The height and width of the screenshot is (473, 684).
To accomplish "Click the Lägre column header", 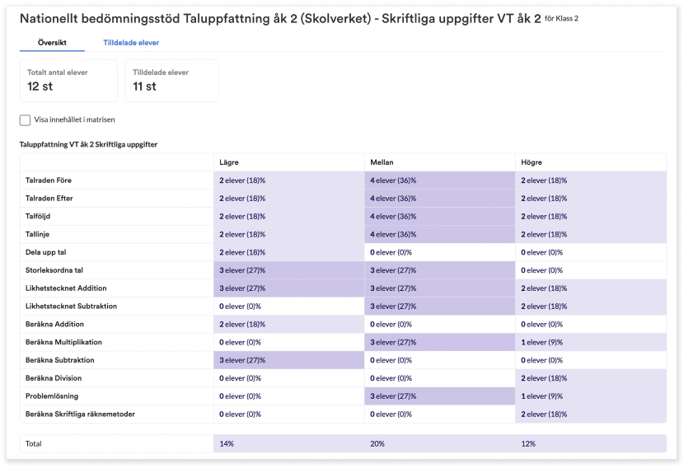I will 229,162.
